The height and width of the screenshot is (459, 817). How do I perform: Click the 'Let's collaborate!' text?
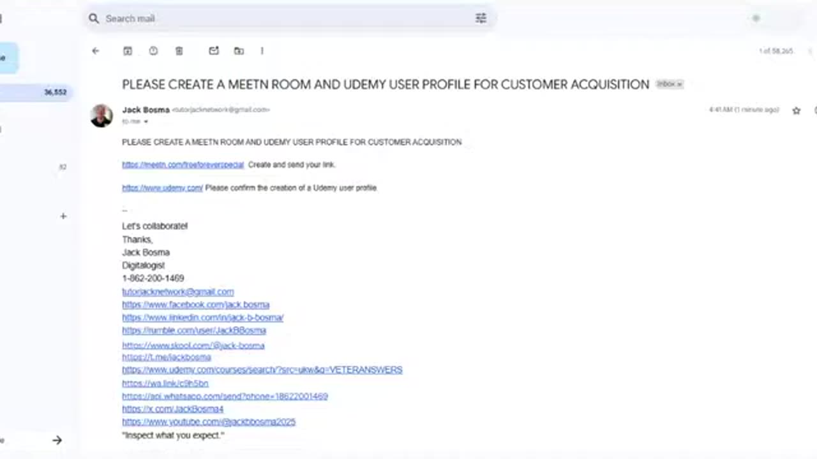155,226
